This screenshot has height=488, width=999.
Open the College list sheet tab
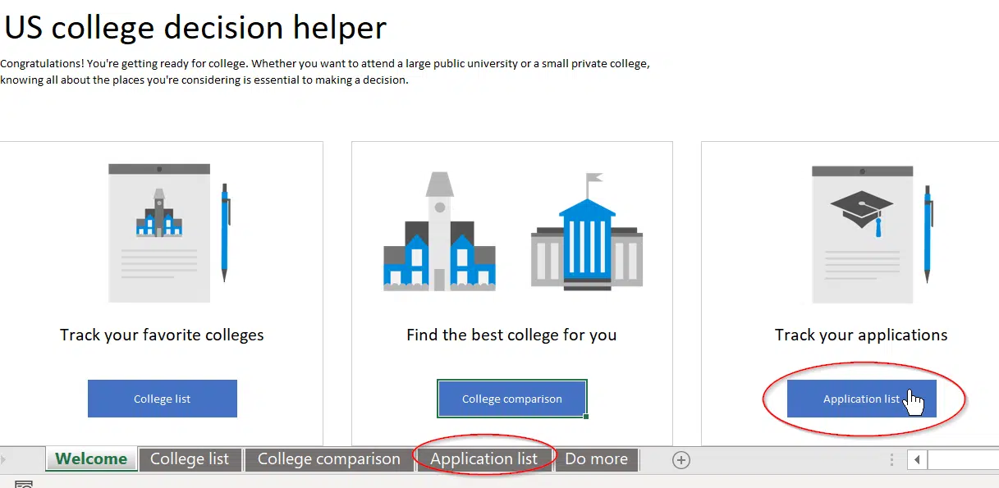(190, 459)
